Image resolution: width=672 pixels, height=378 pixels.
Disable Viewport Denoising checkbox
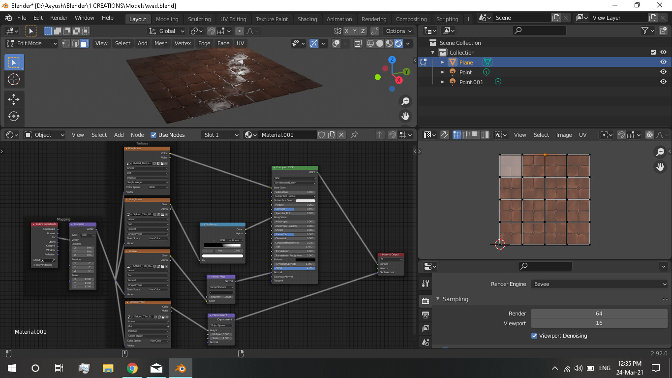tap(534, 336)
